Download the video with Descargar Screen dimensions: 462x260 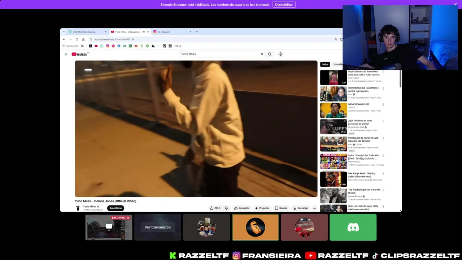click(301, 208)
